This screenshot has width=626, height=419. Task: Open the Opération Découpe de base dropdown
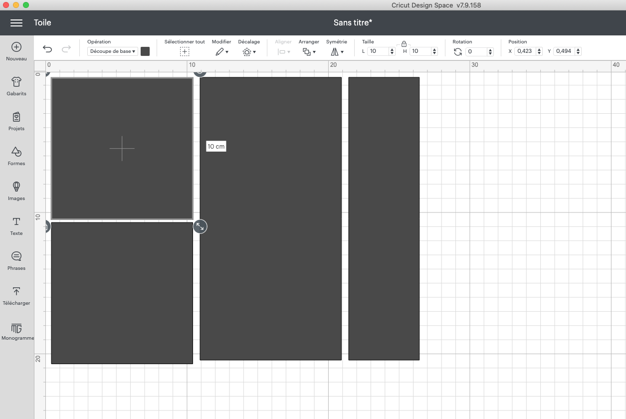click(x=113, y=51)
